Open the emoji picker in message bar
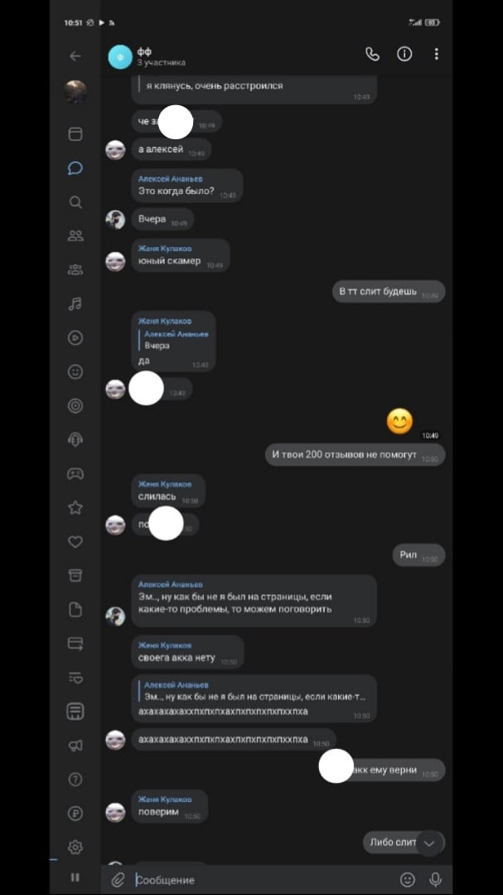 click(407, 879)
